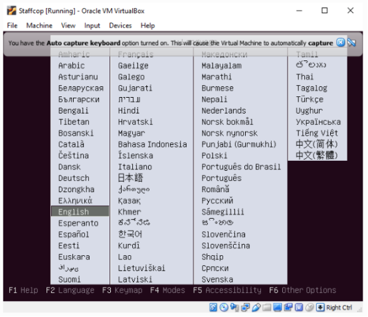The height and width of the screenshot is (317, 368).
Task: Click the display monitor status icon
Action: [278, 308]
